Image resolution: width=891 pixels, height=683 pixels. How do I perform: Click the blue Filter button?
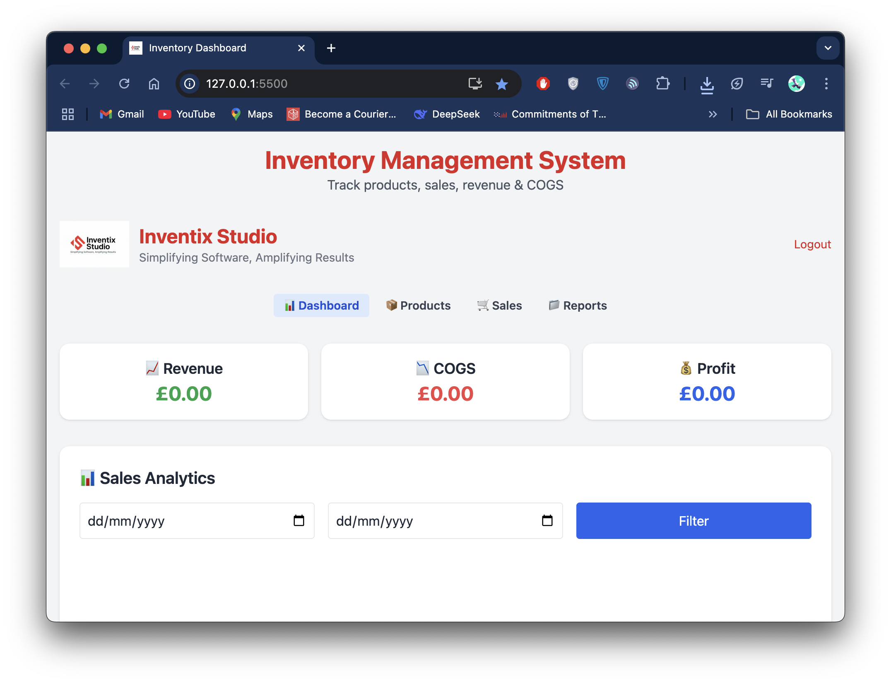click(694, 521)
